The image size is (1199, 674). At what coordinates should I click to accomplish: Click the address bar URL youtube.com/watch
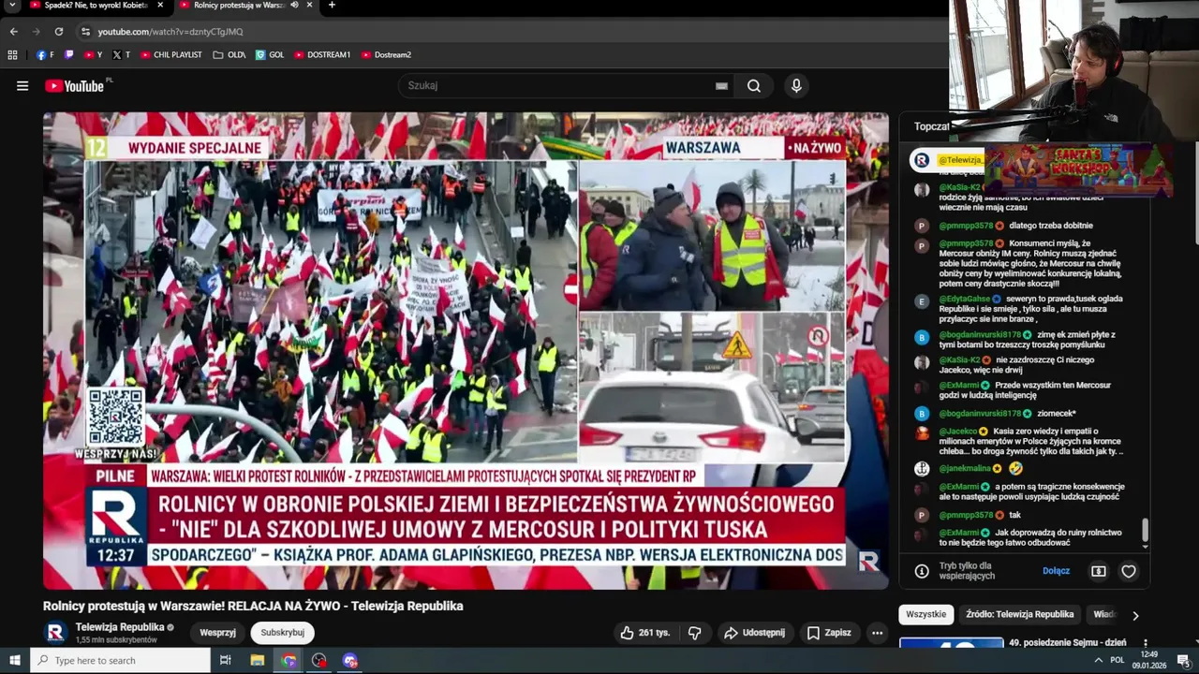[170, 32]
